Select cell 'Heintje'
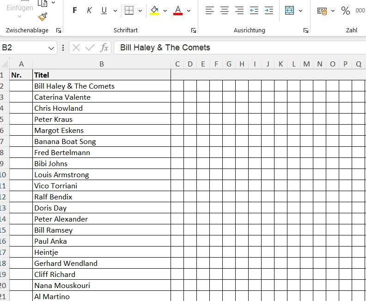Screen dimensions: 366x301 [x=102, y=252]
